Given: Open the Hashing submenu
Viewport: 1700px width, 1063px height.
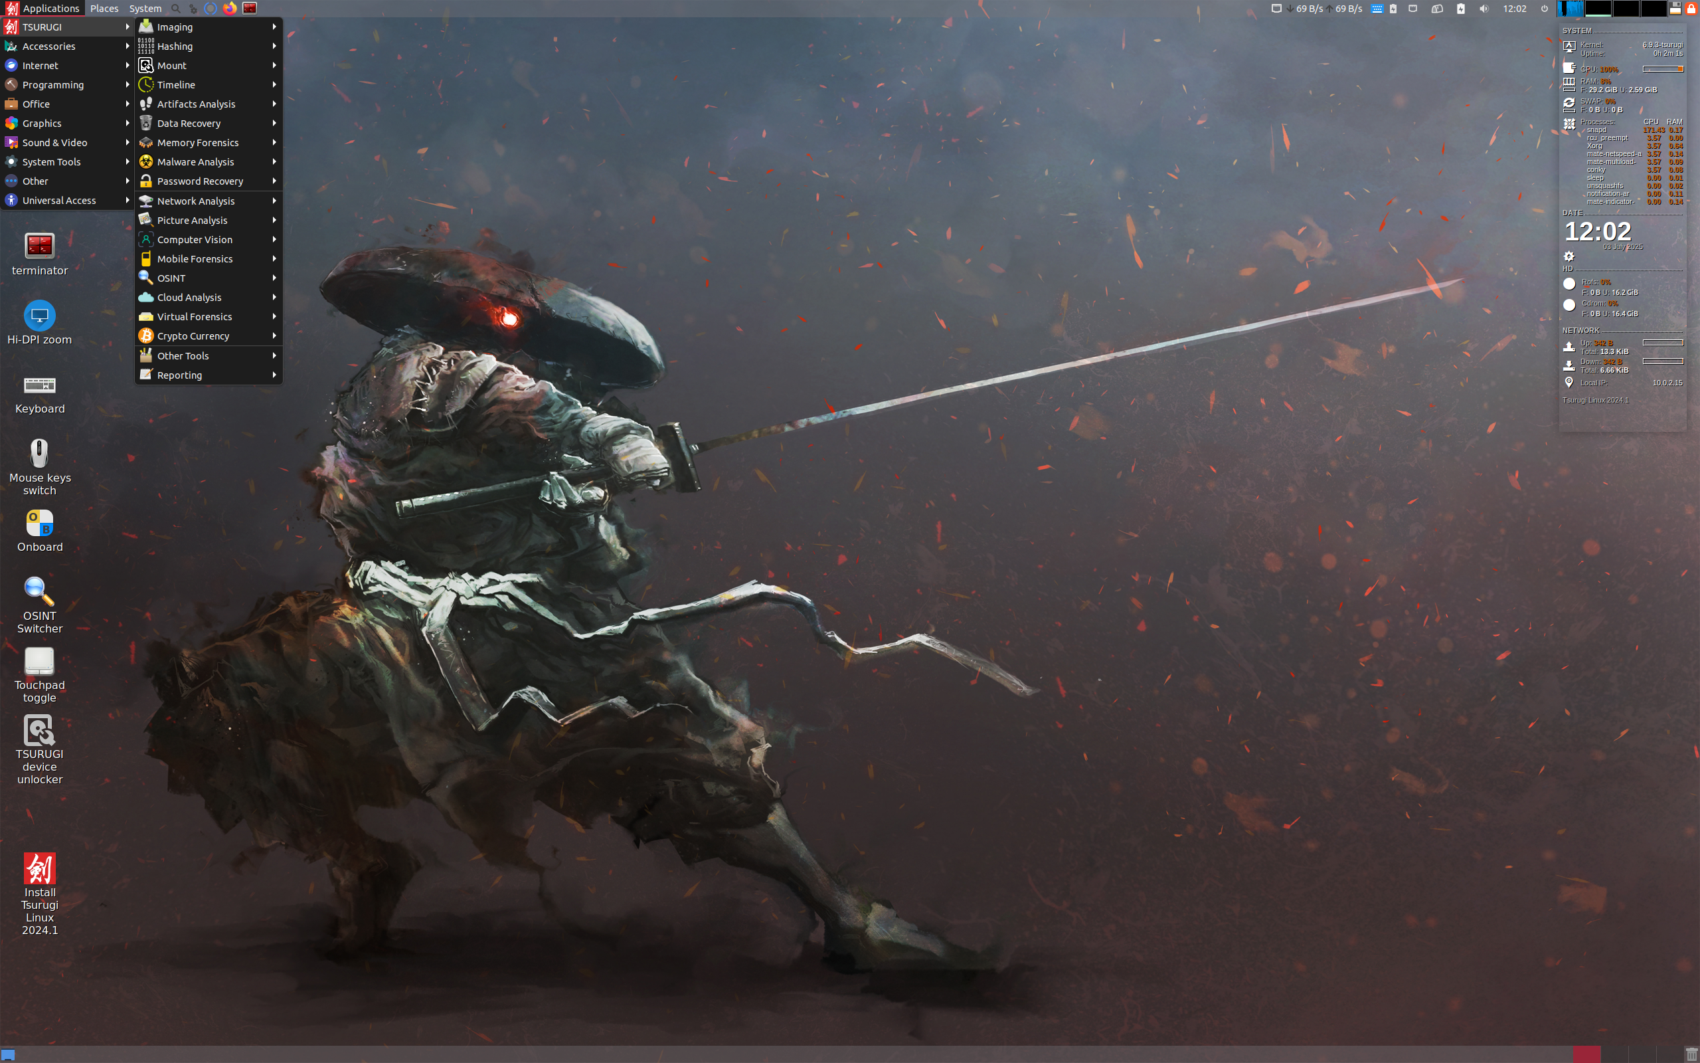Looking at the screenshot, I should point(209,47).
